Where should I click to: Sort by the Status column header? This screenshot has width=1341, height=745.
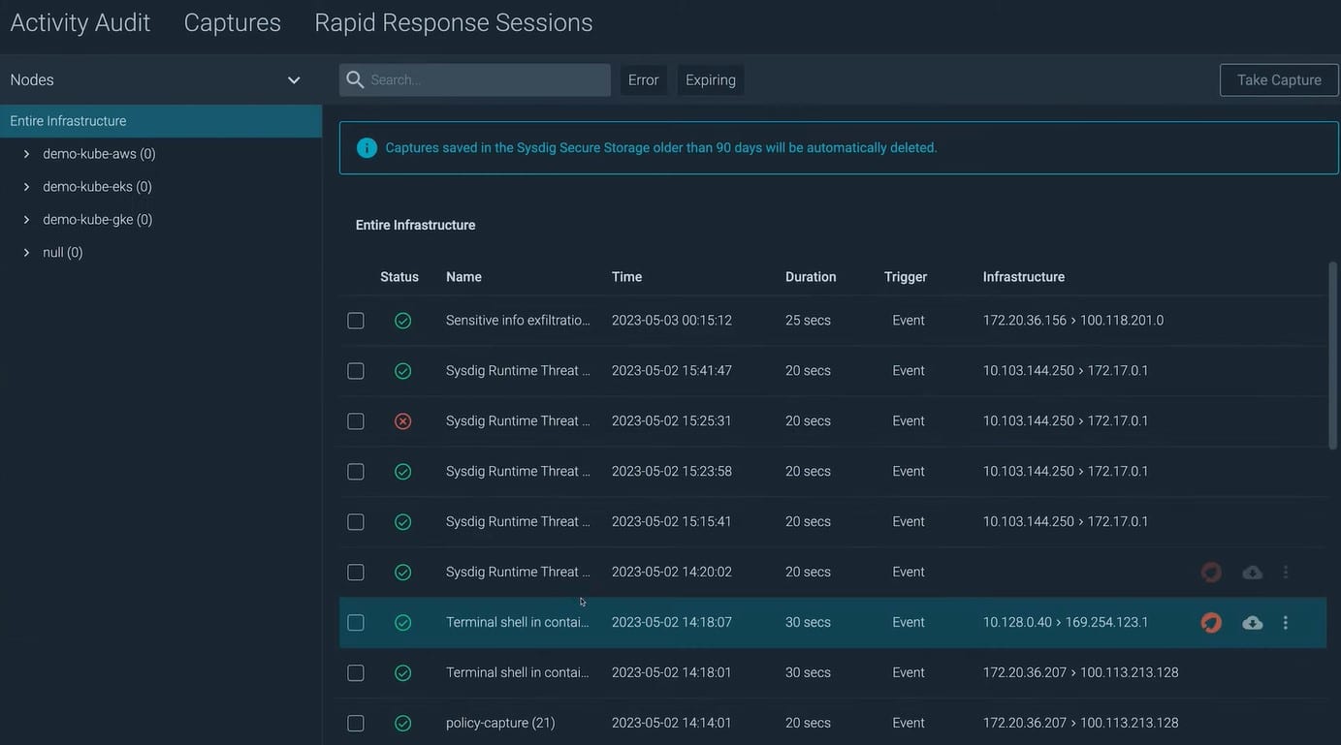pyautogui.click(x=399, y=277)
